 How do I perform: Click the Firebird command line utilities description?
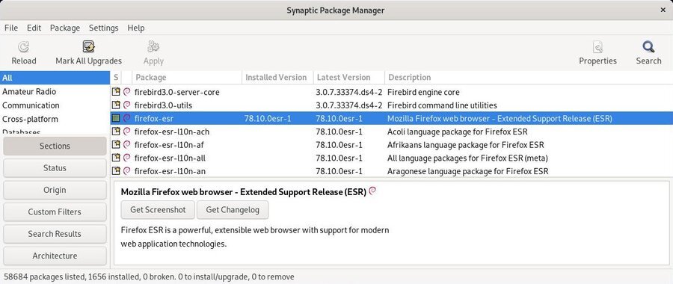click(x=442, y=105)
